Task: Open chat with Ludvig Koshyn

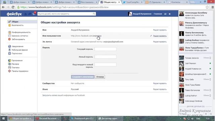Action: tap(196, 95)
